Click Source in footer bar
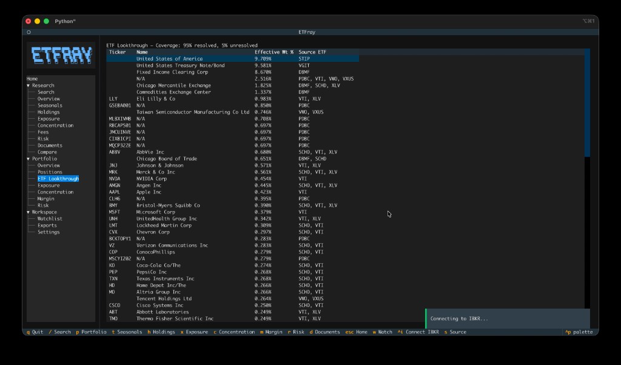Image resolution: width=621 pixels, height=365 pixels. point(455,332)
